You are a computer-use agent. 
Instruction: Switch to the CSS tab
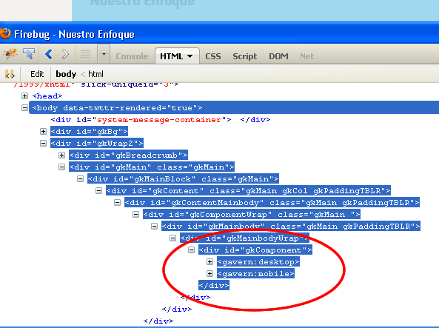(212, 56)
